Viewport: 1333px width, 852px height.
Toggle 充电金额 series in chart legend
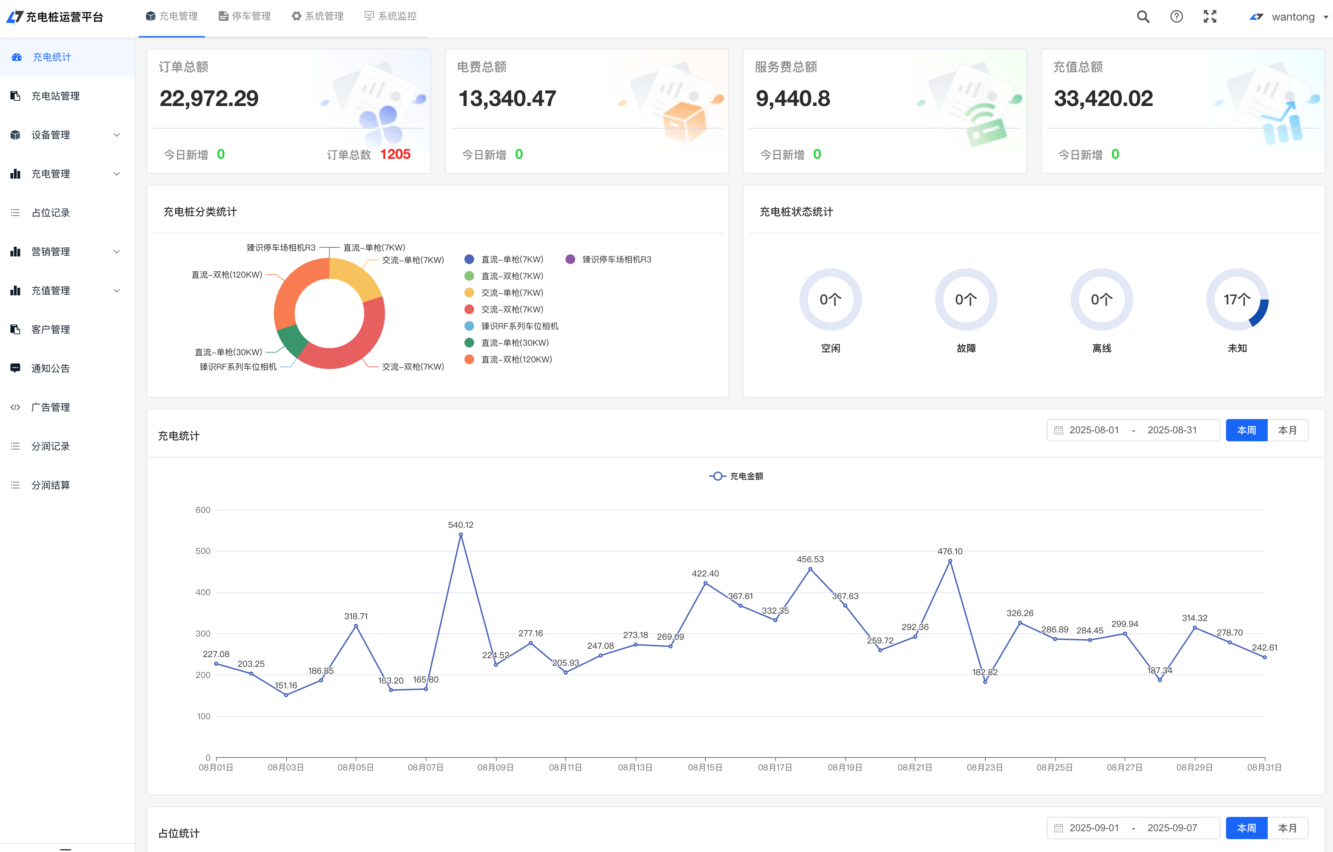click(x=736, y=476)
